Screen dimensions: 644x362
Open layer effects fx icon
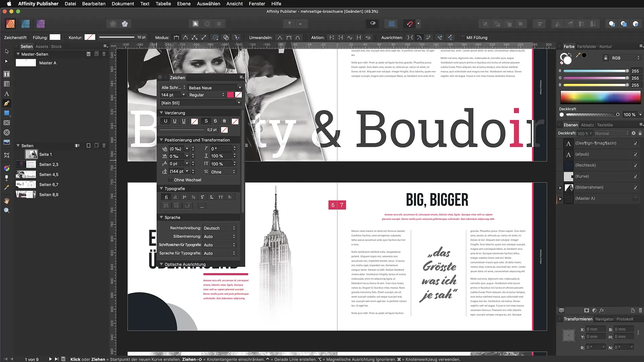[x=602, y=310]
